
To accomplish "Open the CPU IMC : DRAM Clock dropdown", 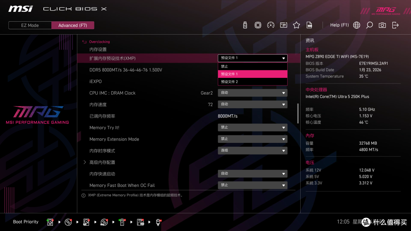I will tap(252, 93).
